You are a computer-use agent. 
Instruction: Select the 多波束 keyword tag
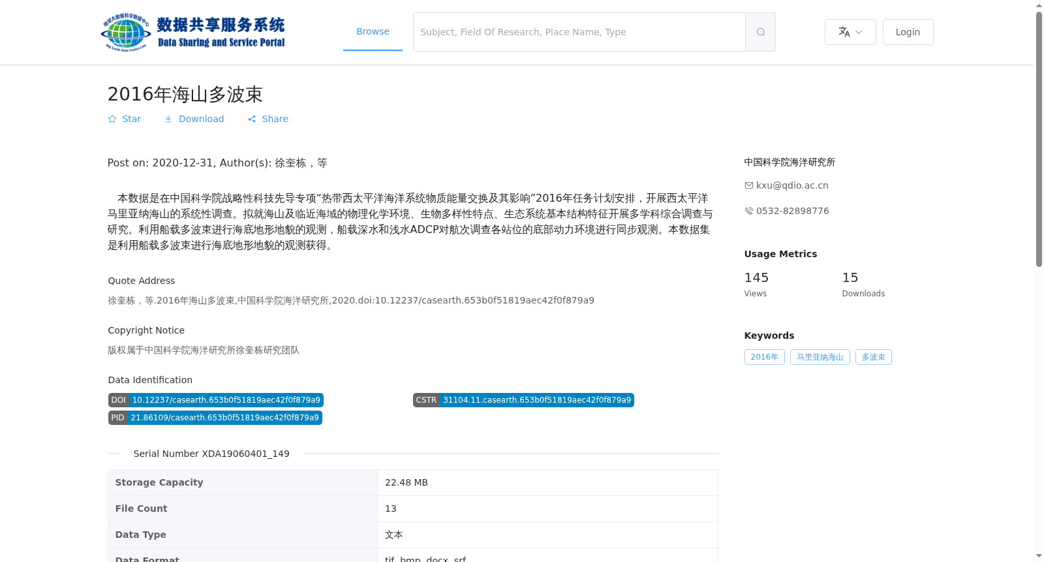tap(873, 357)
